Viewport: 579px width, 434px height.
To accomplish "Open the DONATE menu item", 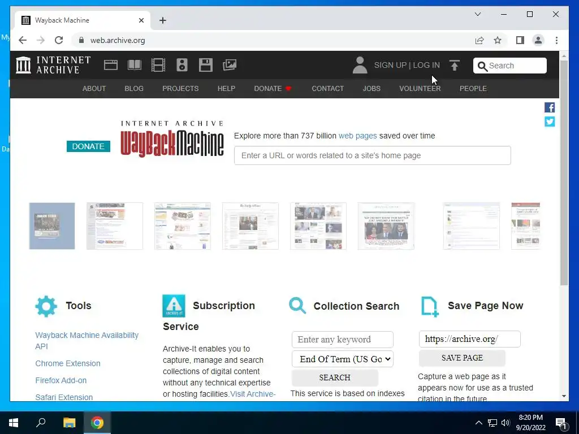I will click(x=273, y=89).
